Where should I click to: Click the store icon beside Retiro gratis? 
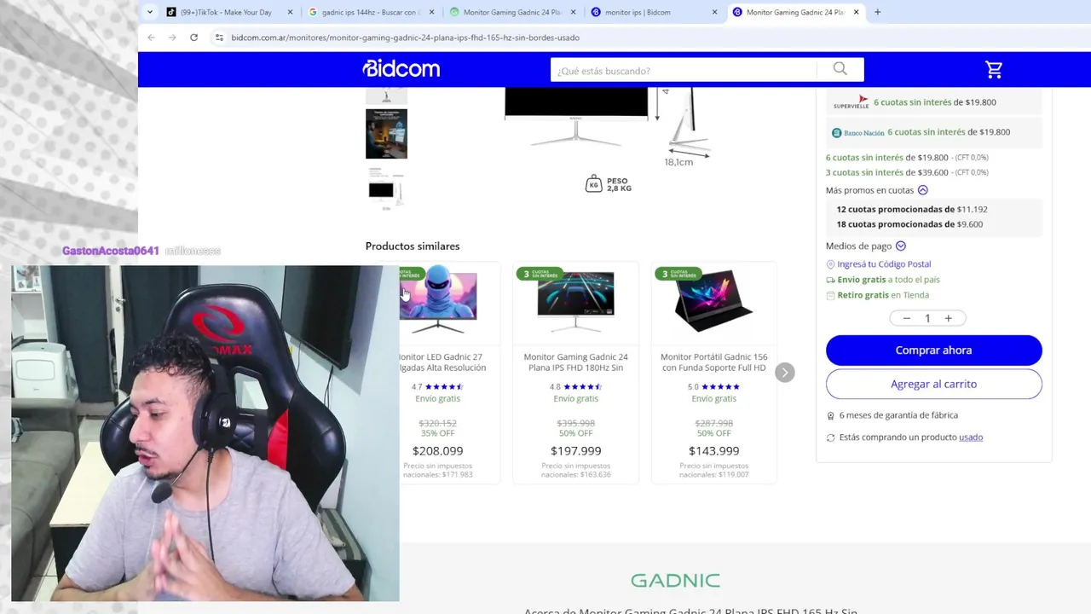(x=830, y=295)
